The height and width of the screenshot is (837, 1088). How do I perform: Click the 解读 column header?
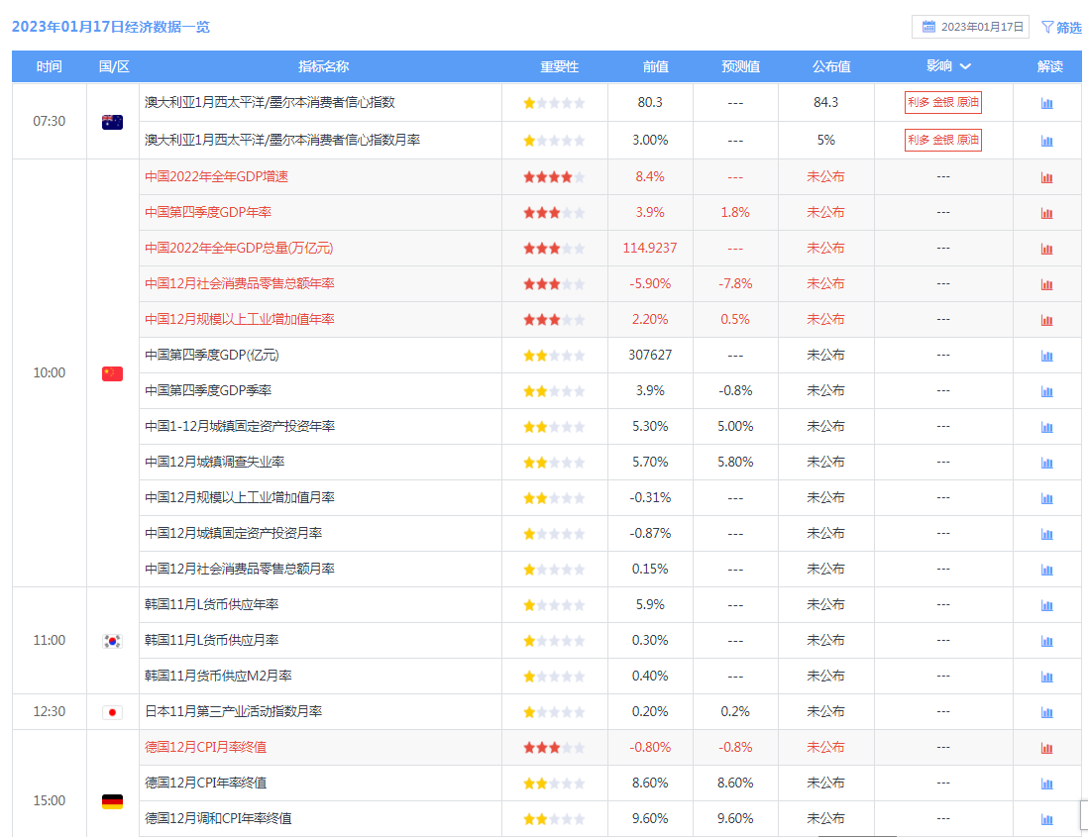[x=1049, y=66]
